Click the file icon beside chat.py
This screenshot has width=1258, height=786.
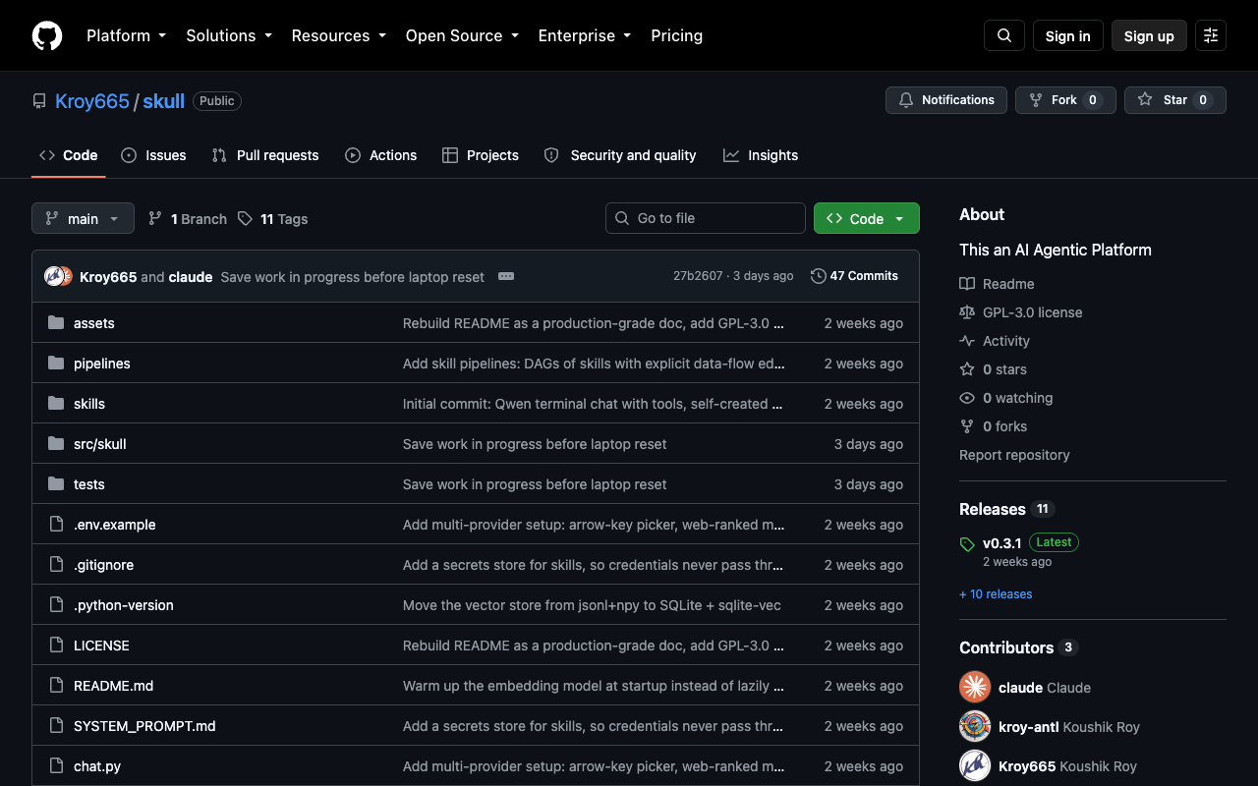coord(56,766)
